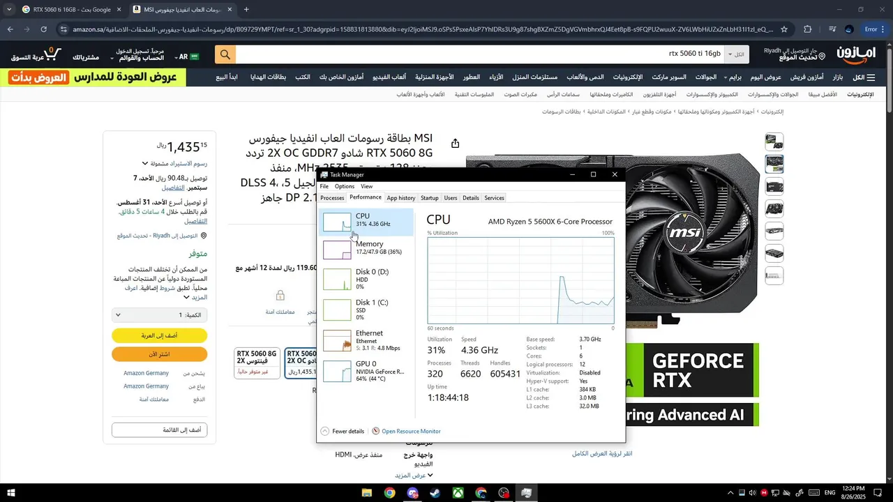Open the Amazon shopping cart icon

click(52, 54)
